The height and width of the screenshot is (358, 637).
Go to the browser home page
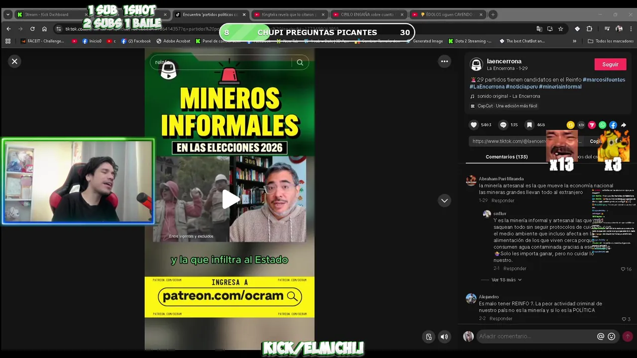pos(44,29)
